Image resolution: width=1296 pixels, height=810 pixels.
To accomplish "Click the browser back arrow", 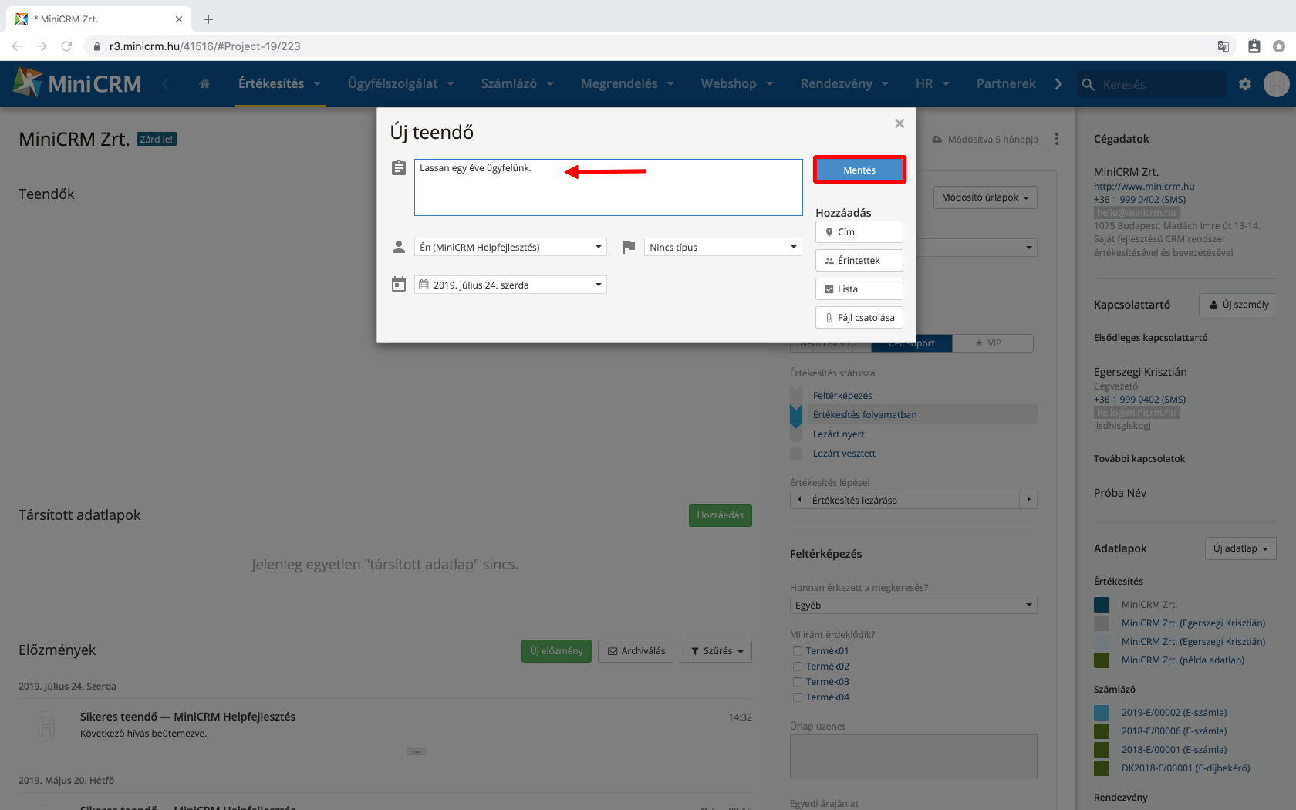I will 17,46.
